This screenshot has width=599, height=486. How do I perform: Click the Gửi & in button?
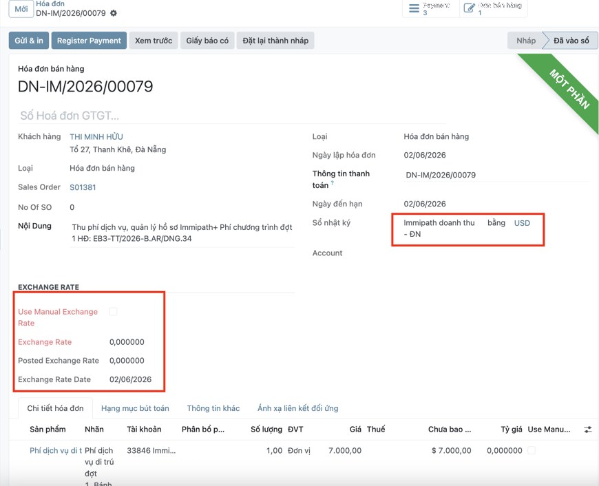coord(29,41)
